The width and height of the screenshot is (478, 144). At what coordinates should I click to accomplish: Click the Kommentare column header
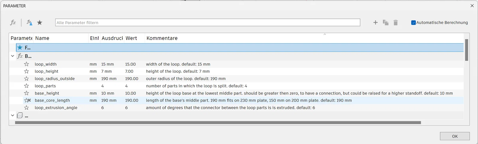(162, 38)
